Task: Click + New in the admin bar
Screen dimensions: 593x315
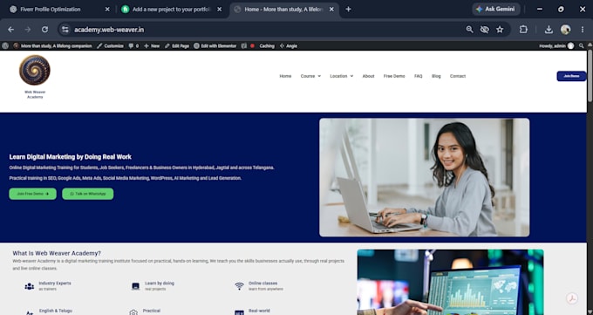Action: (152, 46)
